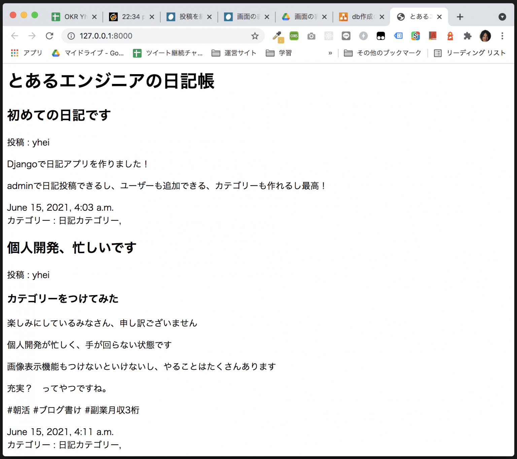Click inside the address bar

(135, 36)
